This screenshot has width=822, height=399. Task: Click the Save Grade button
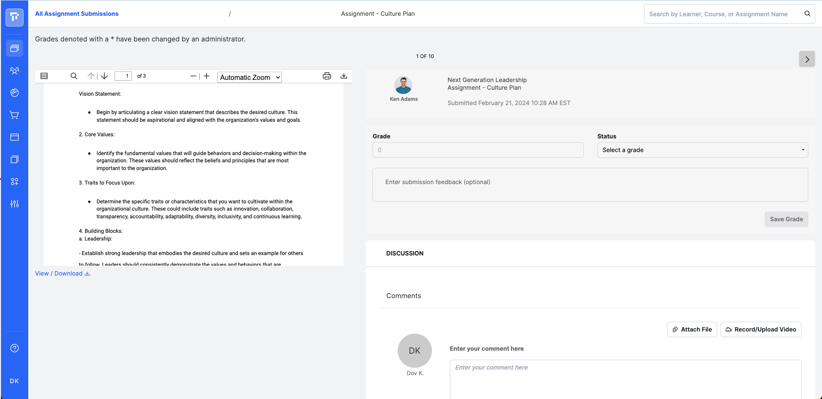(x=787, y=219)
